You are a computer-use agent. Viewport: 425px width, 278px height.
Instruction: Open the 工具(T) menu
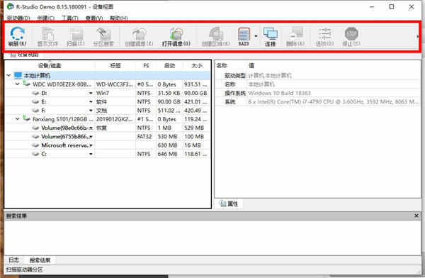[x=70, y=18]
